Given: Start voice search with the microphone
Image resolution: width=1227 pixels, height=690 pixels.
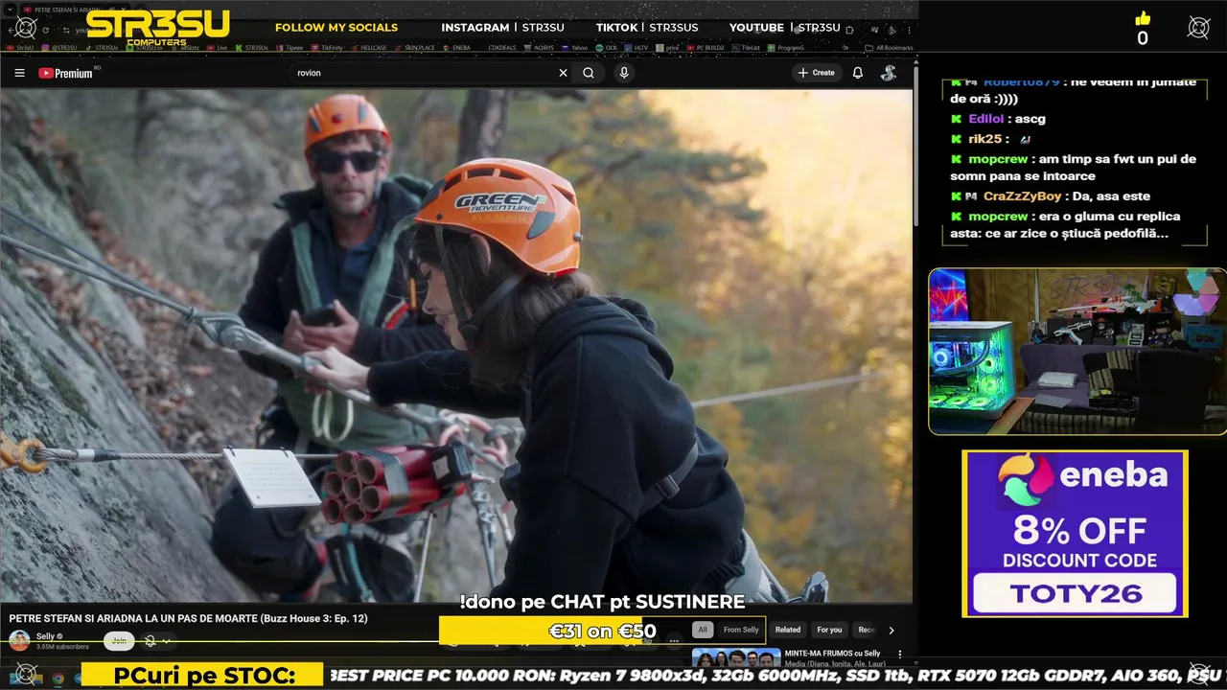Looking at the screenshot, I should pyautogui.click(x=624, y=73).
